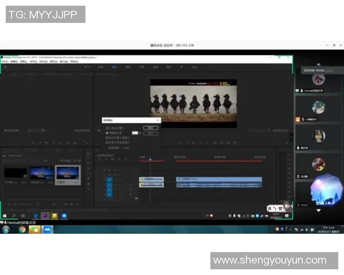Viewport: 344px width, 275px height.
Task: Click the timeline playhead marker
Action: 150,159
